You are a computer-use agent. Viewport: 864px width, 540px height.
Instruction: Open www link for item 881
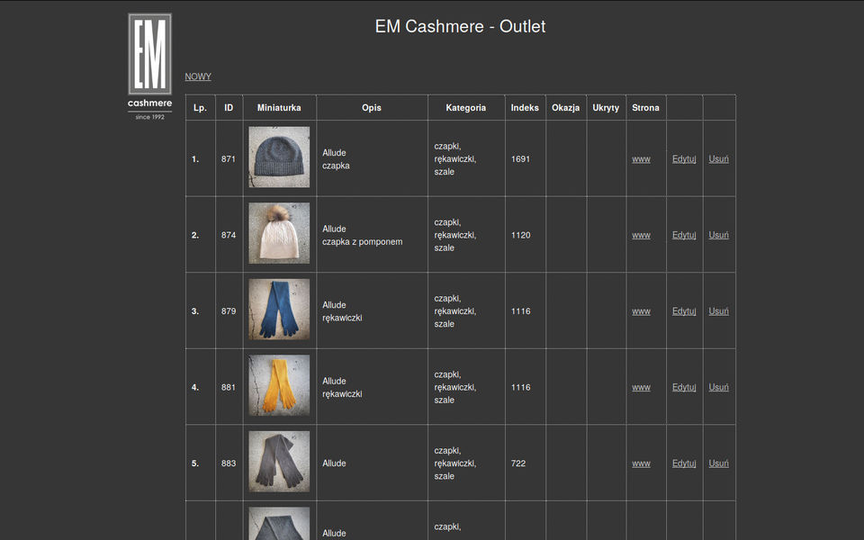coord(641,387)
